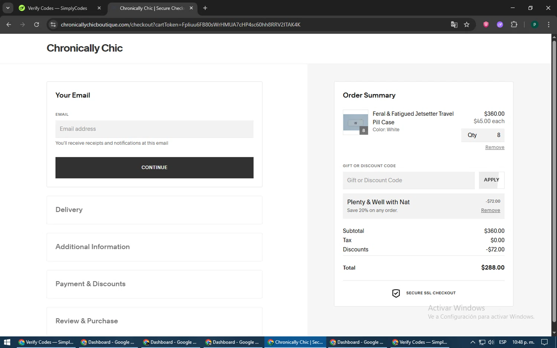Open first Verify Codes taskbar window
Image resolution: width=557 pixels, height=348 pixels.
pyautogui.click(x=46, y=342)
